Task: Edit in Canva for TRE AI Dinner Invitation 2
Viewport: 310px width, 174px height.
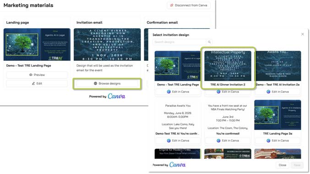Action: tap(228, 92)
